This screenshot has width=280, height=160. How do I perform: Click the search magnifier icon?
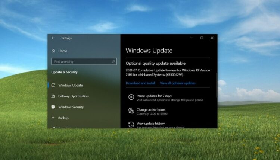pos(113,61)
